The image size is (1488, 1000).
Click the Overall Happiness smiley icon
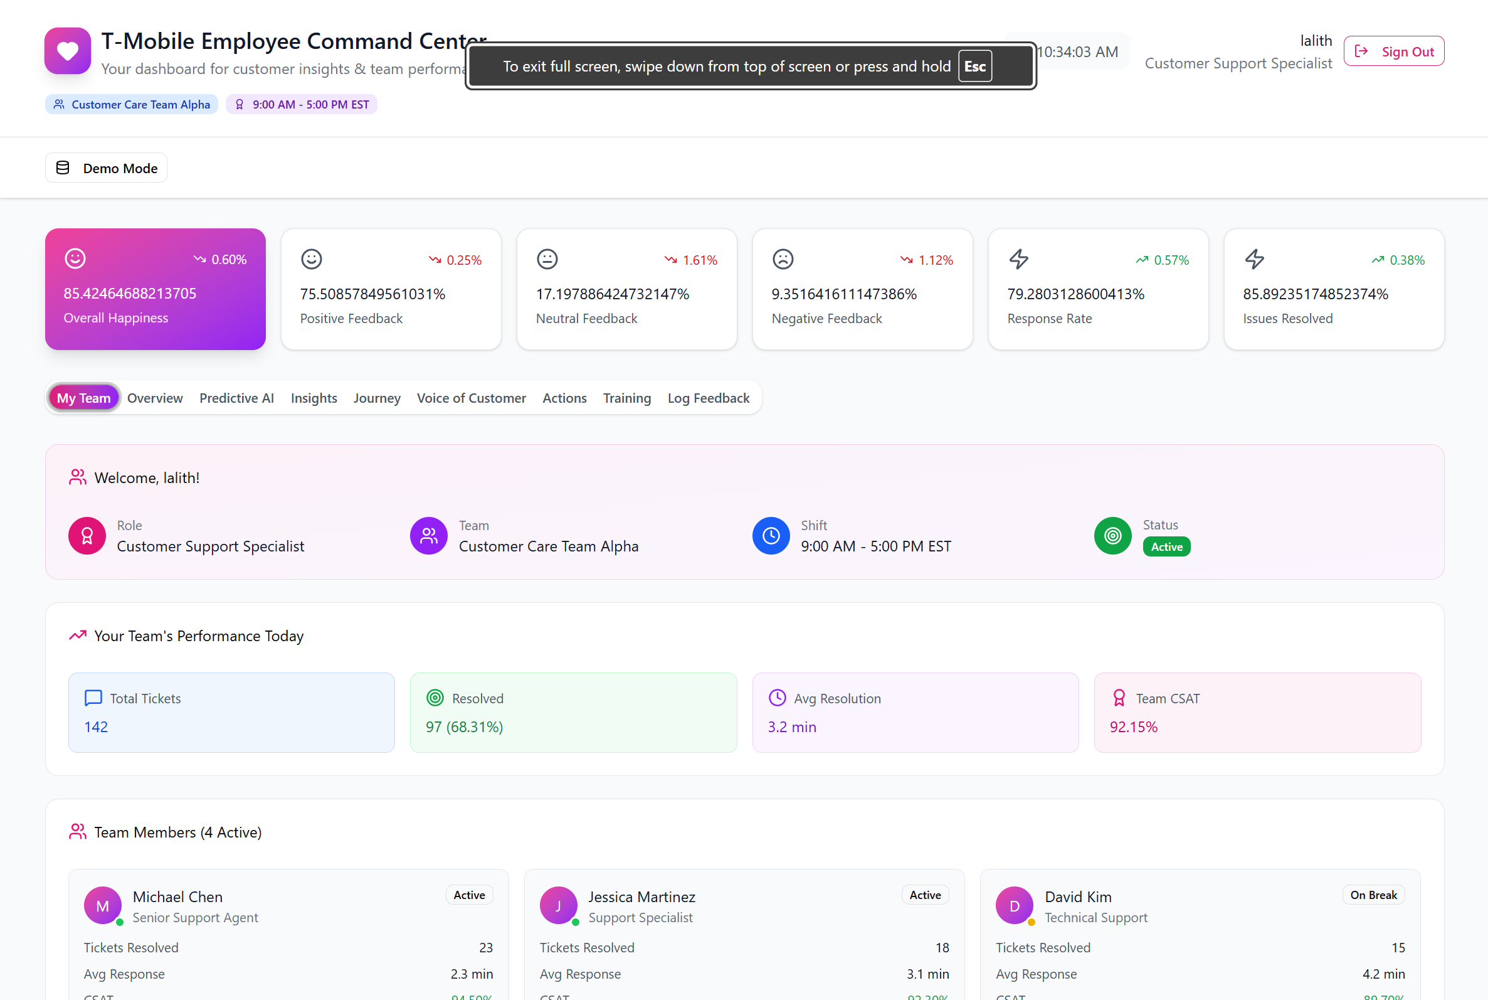[x=75, y=258]
